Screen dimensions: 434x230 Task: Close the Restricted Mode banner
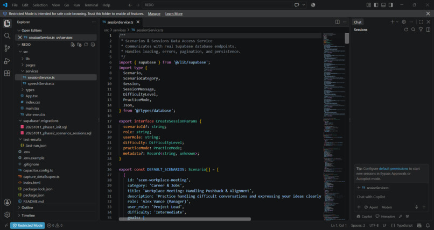428,13
